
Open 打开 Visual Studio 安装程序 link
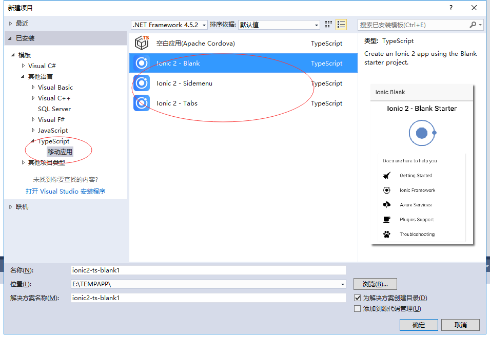[66, 192]
